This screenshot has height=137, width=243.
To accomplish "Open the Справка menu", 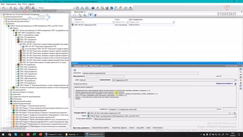I will pos(32,4).
